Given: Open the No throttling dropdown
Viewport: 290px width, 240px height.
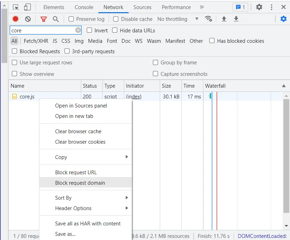Looking at the screenshot, I should click(178, 19).
